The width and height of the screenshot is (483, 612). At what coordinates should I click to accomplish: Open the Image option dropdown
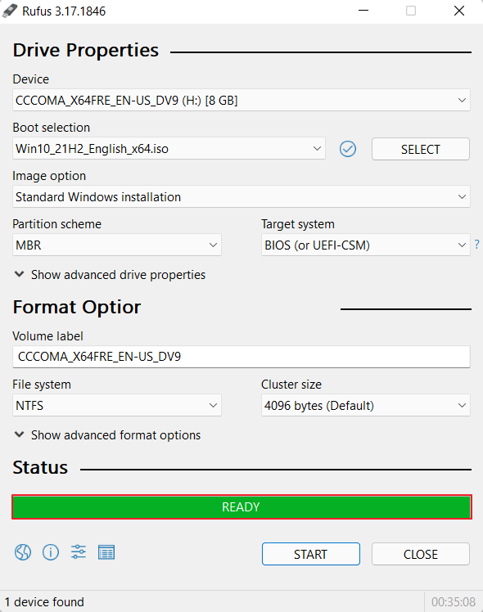(241, 196)
